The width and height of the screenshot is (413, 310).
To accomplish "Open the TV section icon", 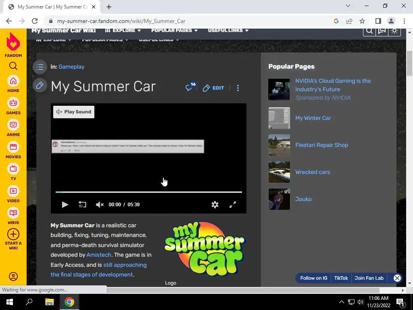I will point(13,169).
